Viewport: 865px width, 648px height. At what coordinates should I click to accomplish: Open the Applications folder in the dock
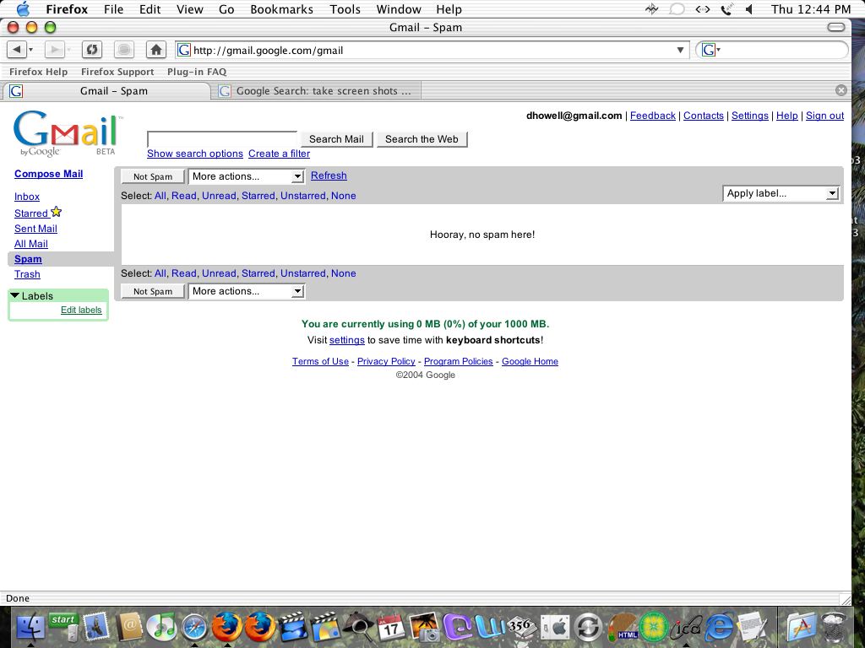pyautogui.click(x=801, y=627)
